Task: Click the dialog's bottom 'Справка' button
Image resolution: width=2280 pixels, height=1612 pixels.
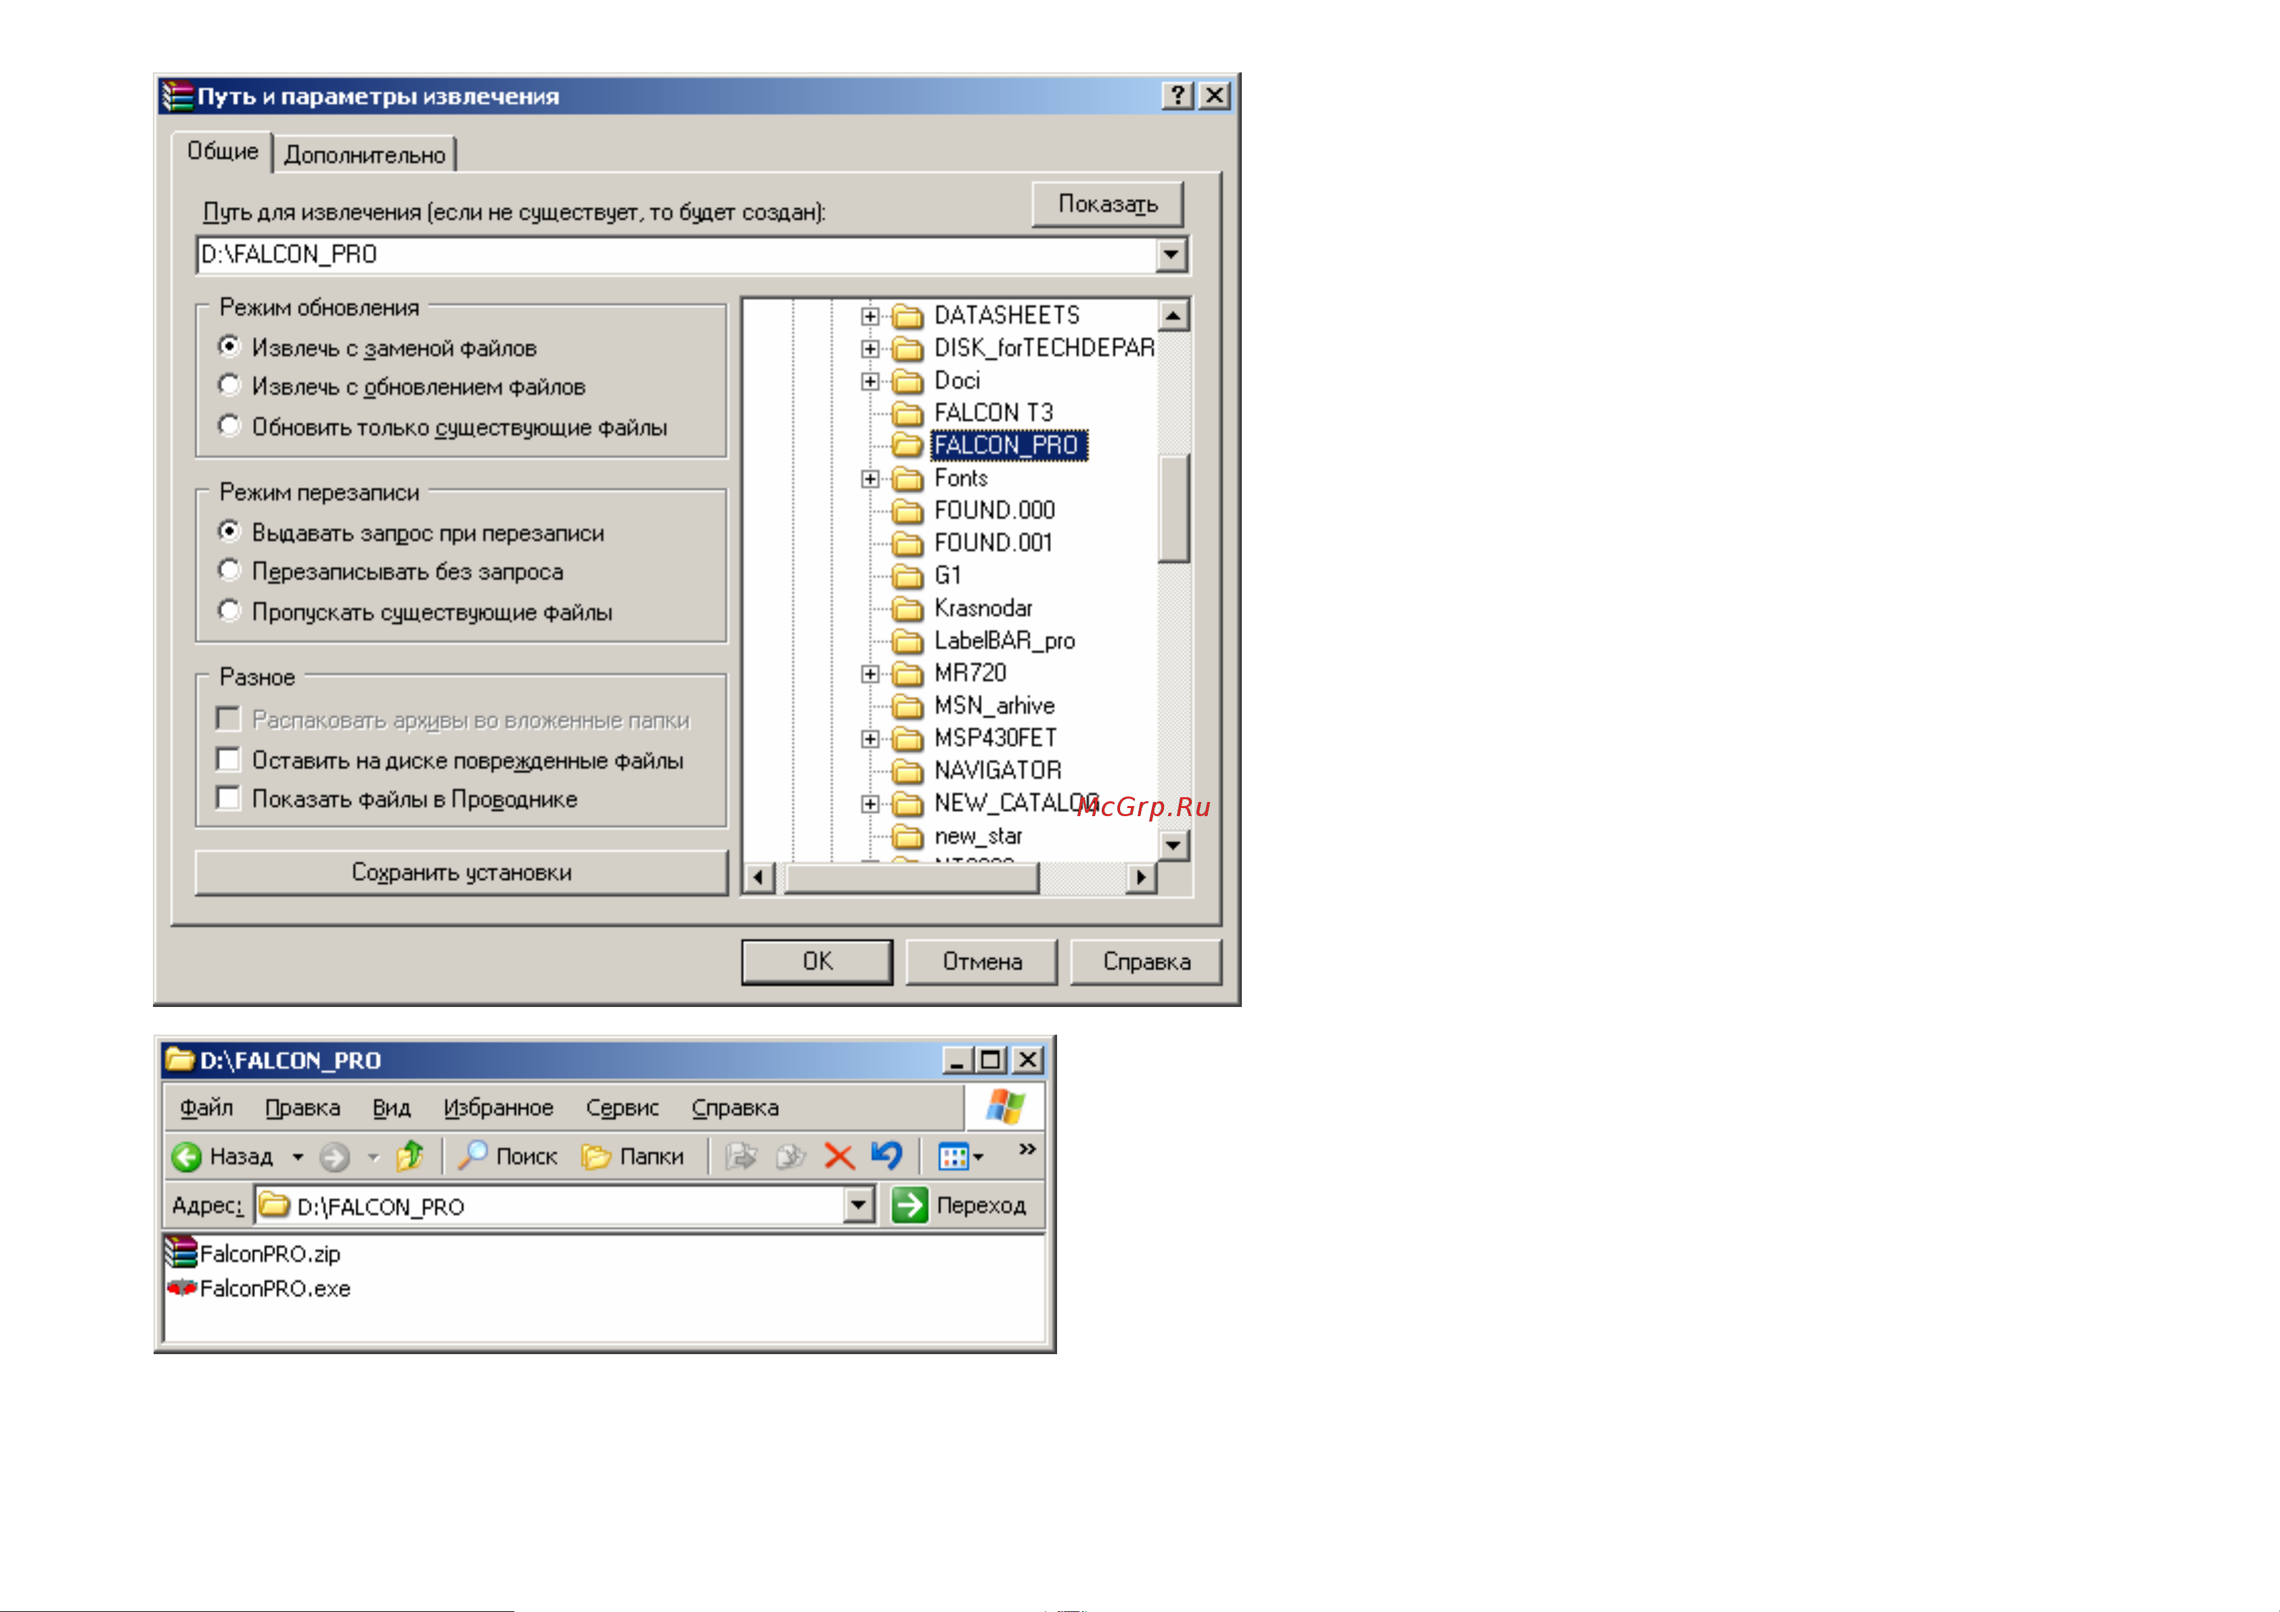Action: (1147, 962)
